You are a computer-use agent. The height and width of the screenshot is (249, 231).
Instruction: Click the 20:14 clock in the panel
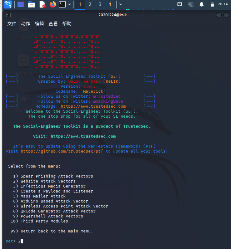coord(223,4)
